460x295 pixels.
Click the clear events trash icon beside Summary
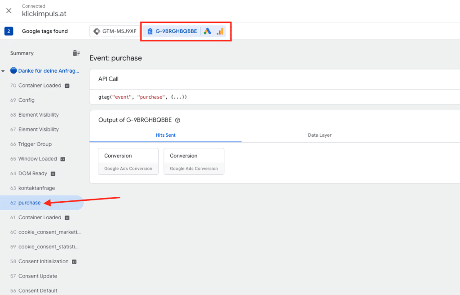point(76,53)
